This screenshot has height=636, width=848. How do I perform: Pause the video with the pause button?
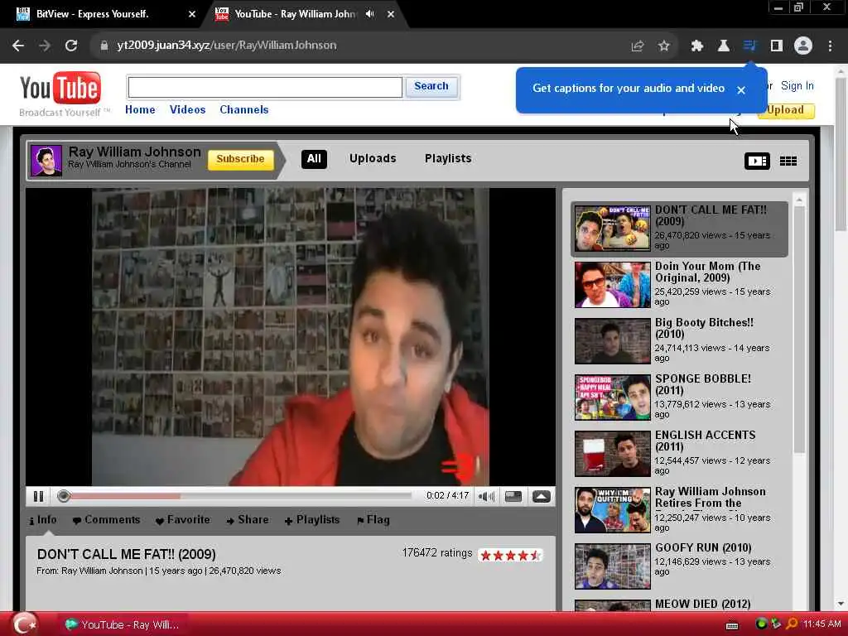[38, 496]
